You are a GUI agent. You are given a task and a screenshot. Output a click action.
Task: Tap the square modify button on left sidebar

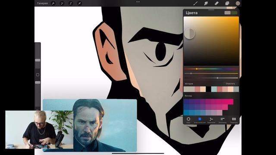tap(38, 75)
